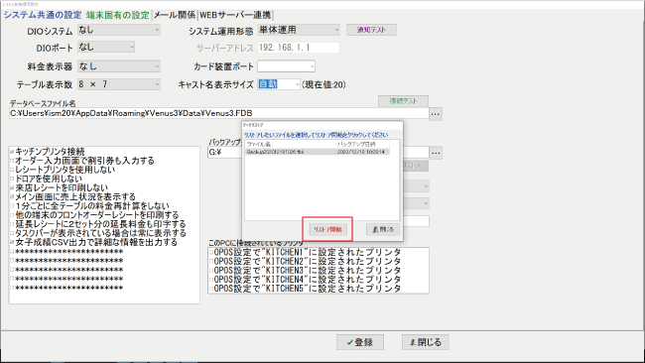This screenshot has width=645, height=363.
Task: Click the (現在値:20) label
Action: click(323, 84)
